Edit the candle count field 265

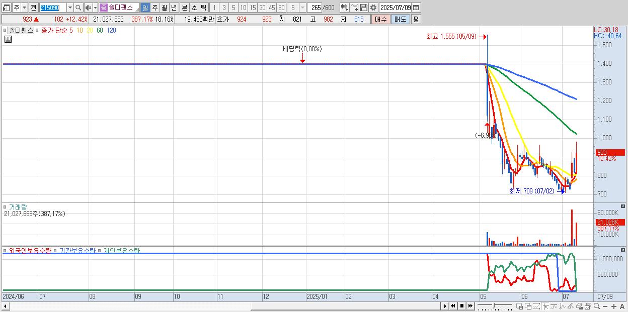315,8
